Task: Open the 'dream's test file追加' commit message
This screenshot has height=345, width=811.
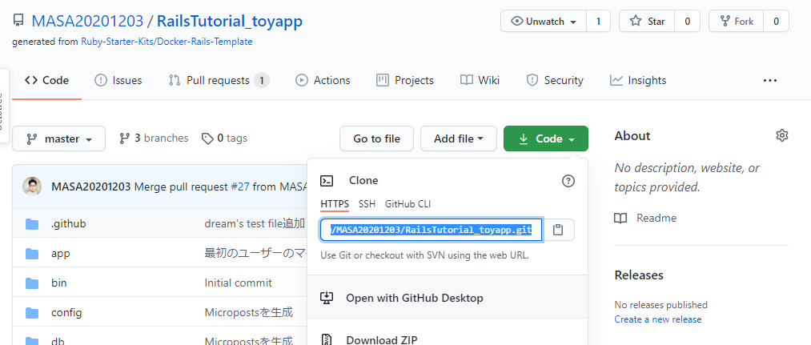Action: click(255, 224)
